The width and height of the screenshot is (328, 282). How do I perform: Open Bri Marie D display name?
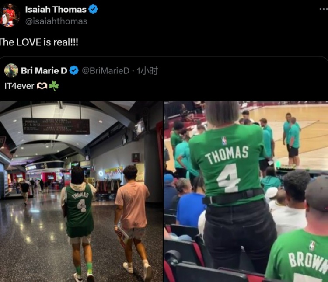tap(44, 71)
